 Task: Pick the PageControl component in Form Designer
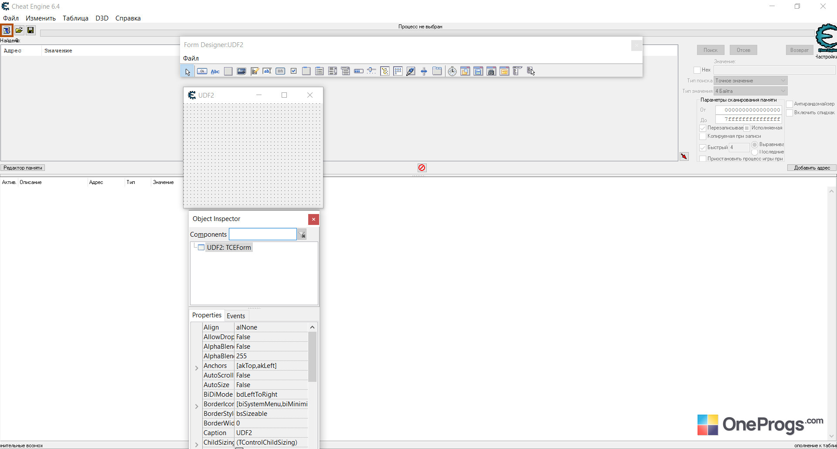pos(437,71)
